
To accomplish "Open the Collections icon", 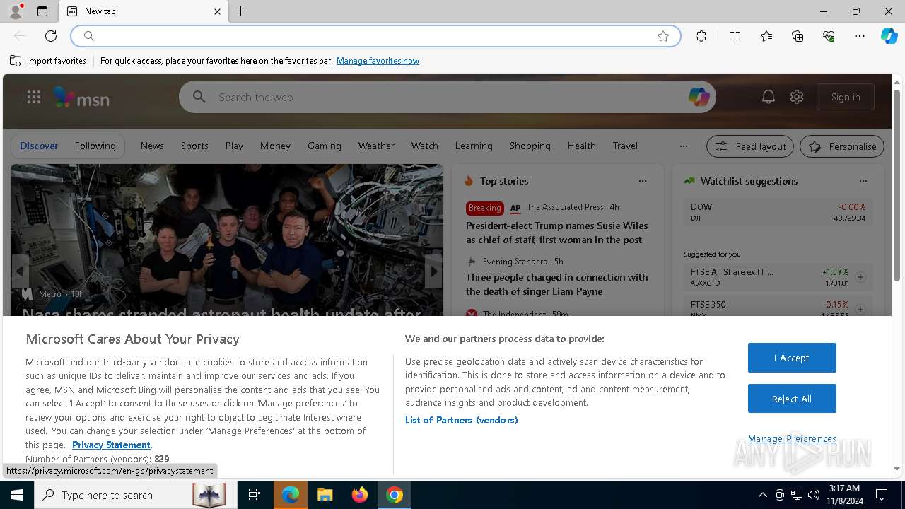I will [798, 36].
